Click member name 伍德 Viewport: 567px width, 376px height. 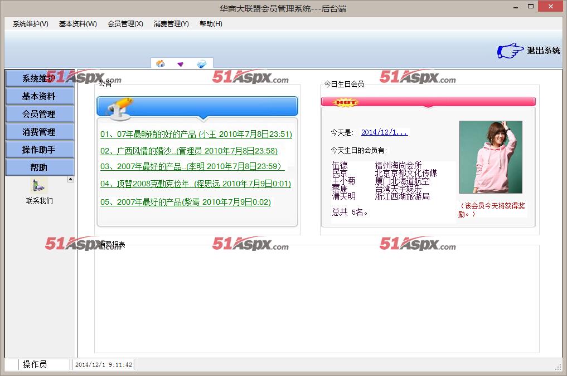[340, 165]
